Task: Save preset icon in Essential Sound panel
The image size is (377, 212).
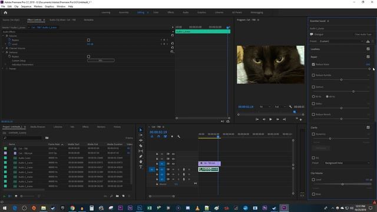Action: coord(368,41)
